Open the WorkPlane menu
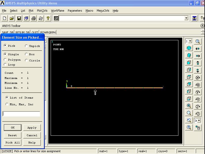Image resolution: width=205 pixels, height=154 pixels. pos(58,11)
